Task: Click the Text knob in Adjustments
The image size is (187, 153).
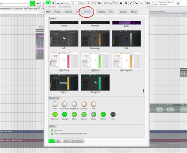Action: point(93,104)
